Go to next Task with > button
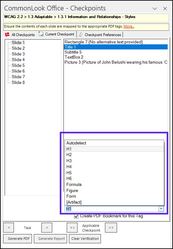Screen dimensions: 173x249 (47, 227)
